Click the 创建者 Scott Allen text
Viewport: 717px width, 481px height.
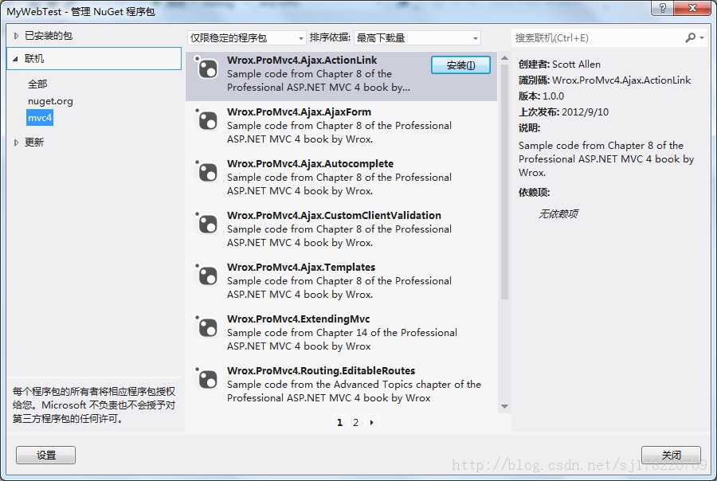tap(559, 64)
